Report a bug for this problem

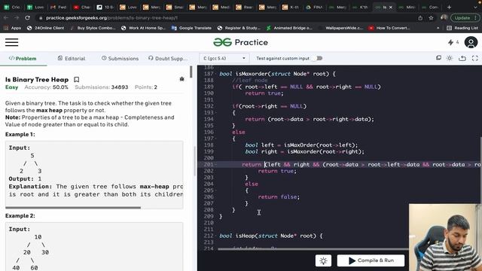click(182, 79)
